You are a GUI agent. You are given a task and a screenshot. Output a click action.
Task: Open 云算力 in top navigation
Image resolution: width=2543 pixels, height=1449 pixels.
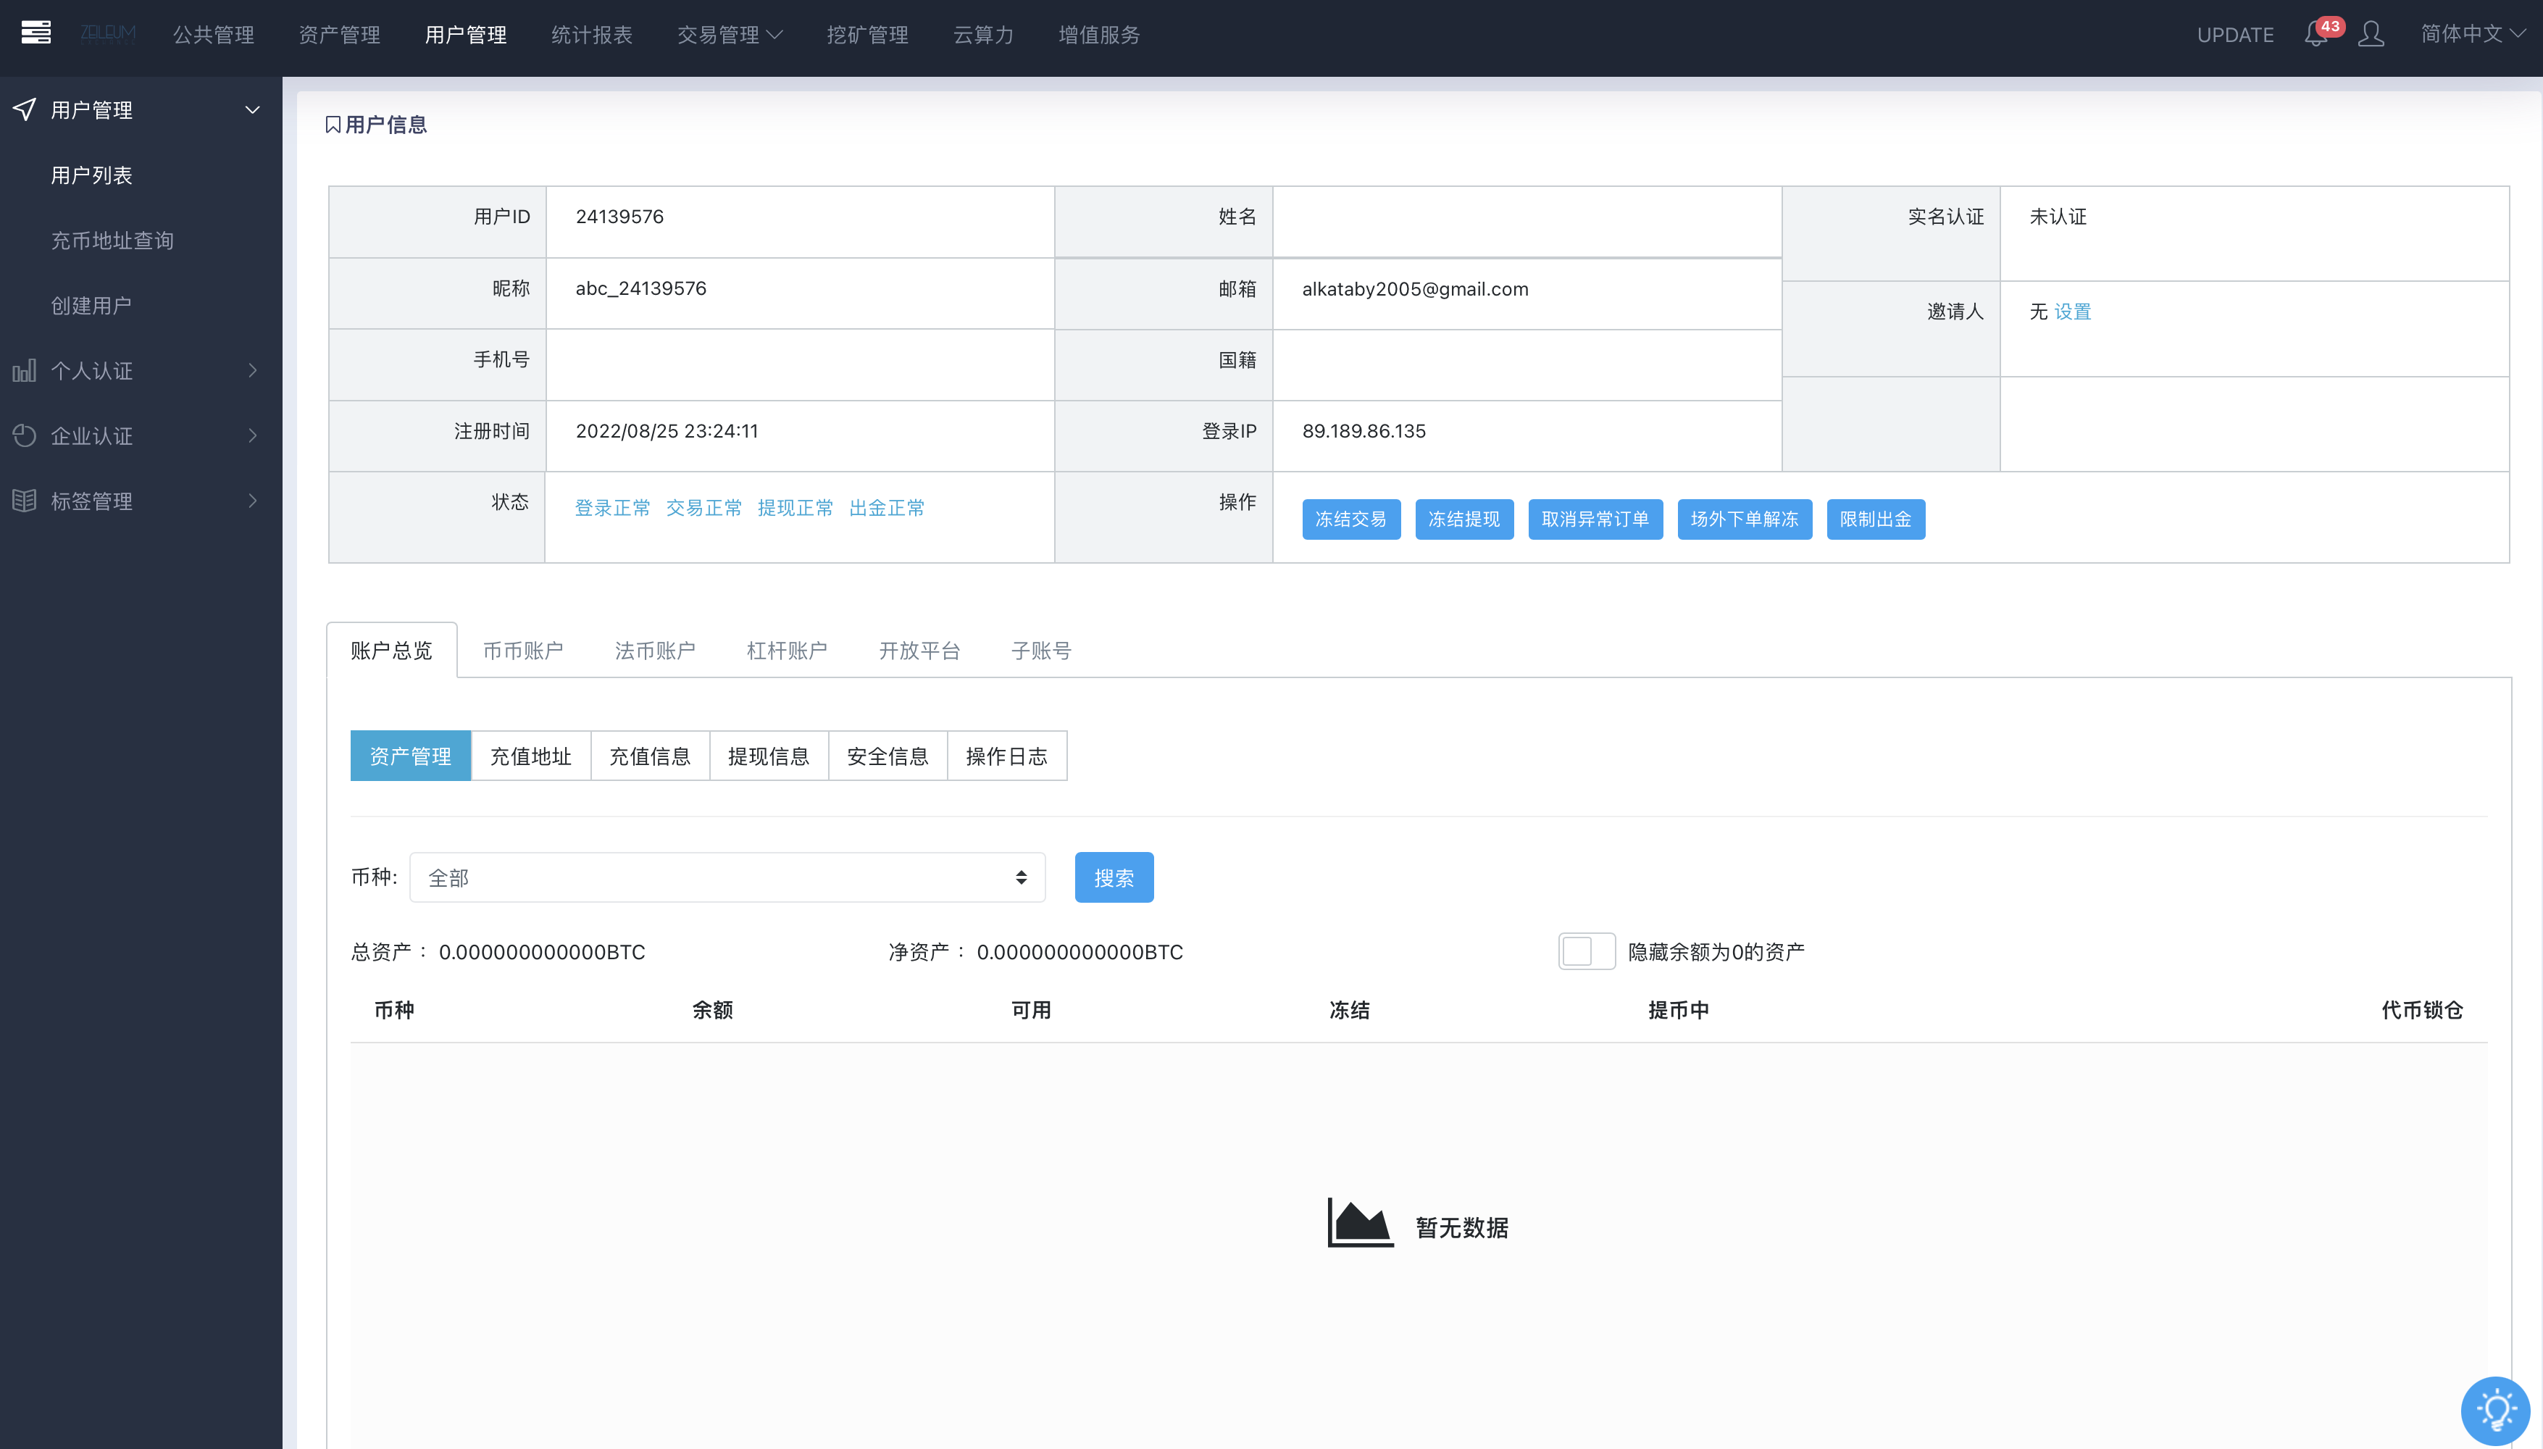tap(983, 35)
